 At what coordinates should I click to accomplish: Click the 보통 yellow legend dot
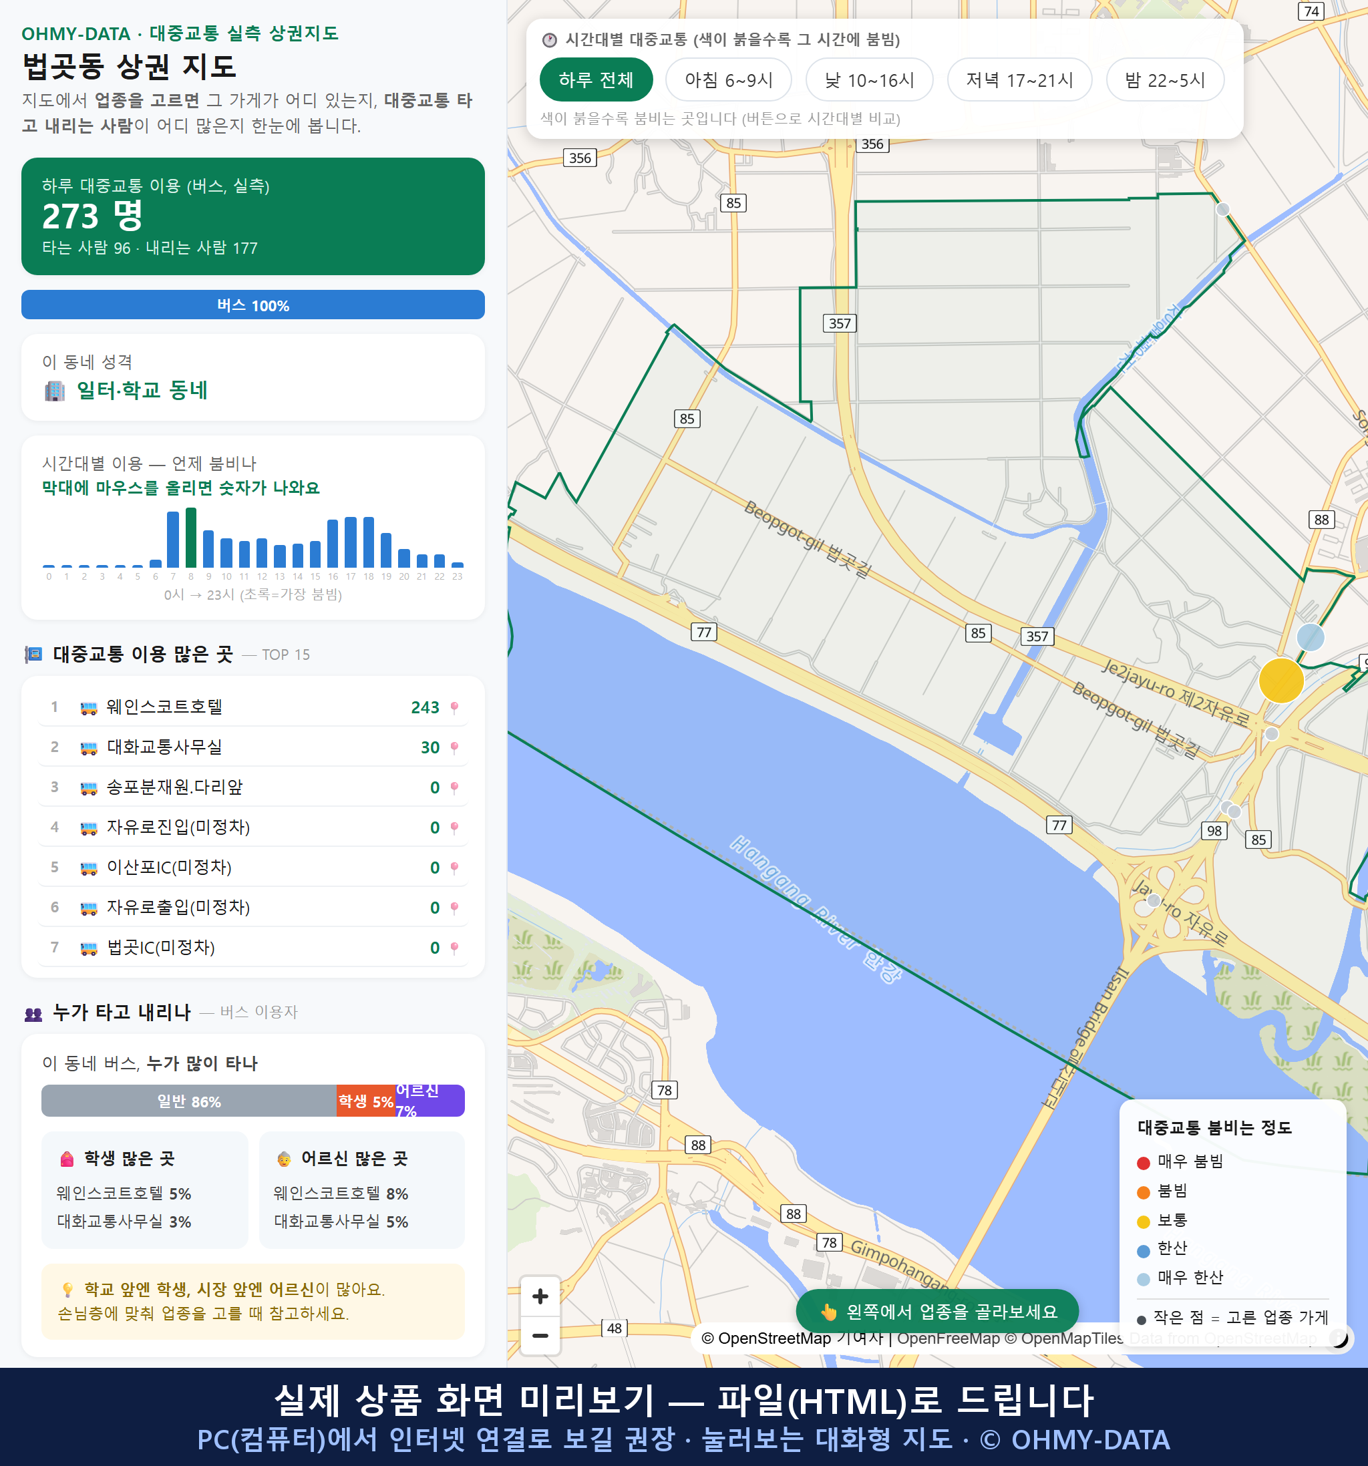pos(1143,1222)
